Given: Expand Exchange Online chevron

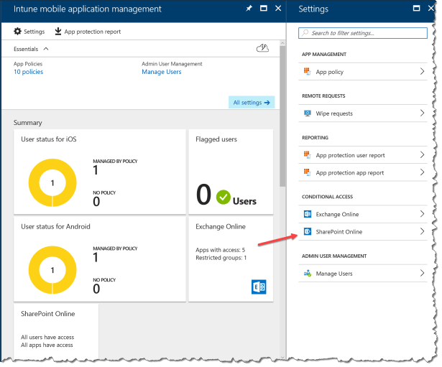Looking at the screenshot, I should [x=422, y=214].
